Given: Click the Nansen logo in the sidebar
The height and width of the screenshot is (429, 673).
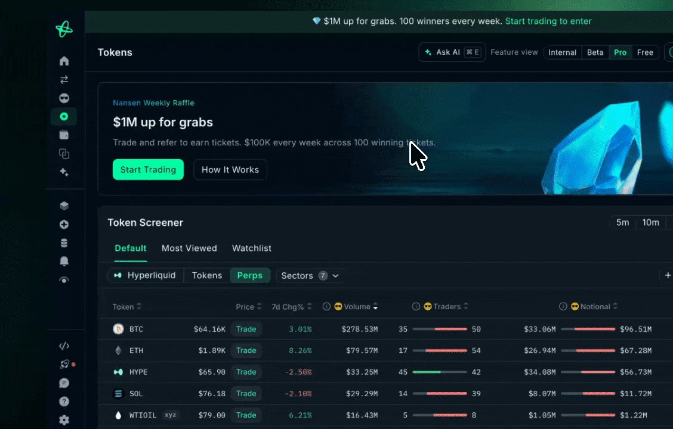Looking at the screenshot, I should [64, 29].
